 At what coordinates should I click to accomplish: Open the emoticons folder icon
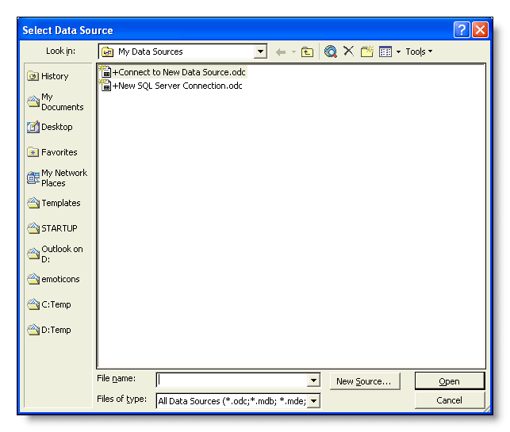[33, 279]
